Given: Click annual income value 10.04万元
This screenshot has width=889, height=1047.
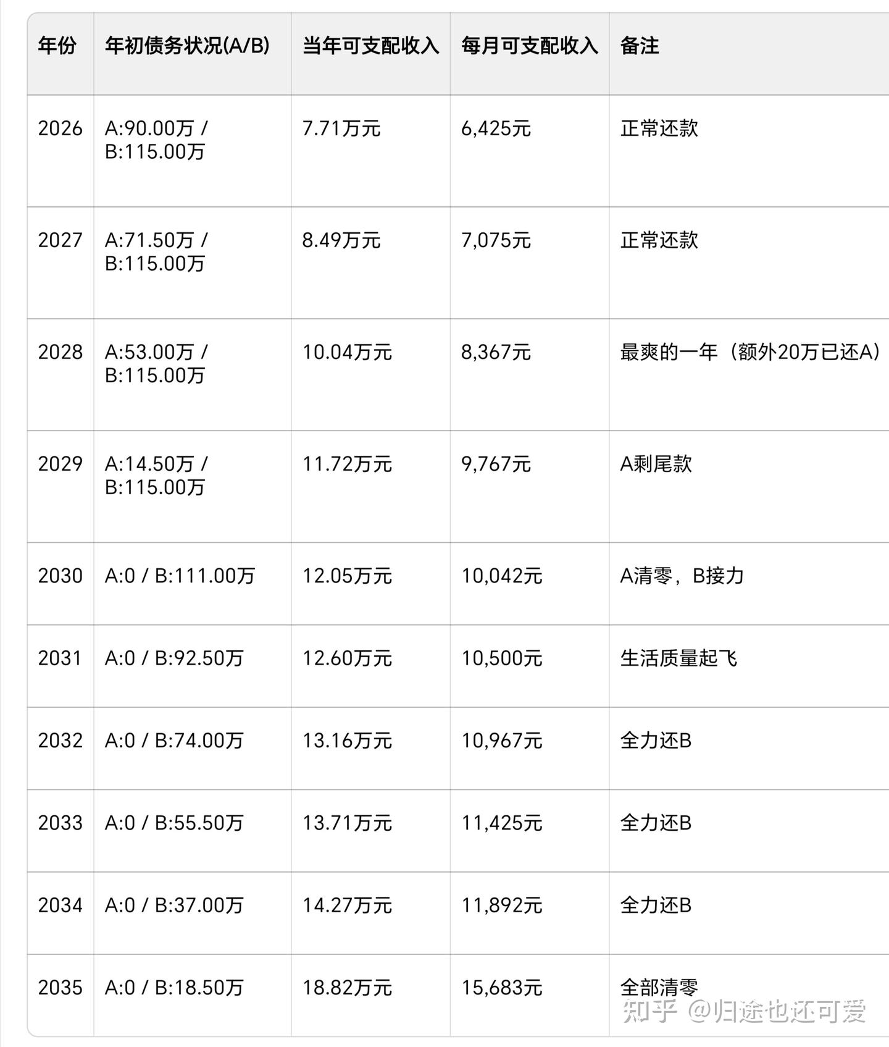Looking at the screenshot, I should [x=347, y=352].
